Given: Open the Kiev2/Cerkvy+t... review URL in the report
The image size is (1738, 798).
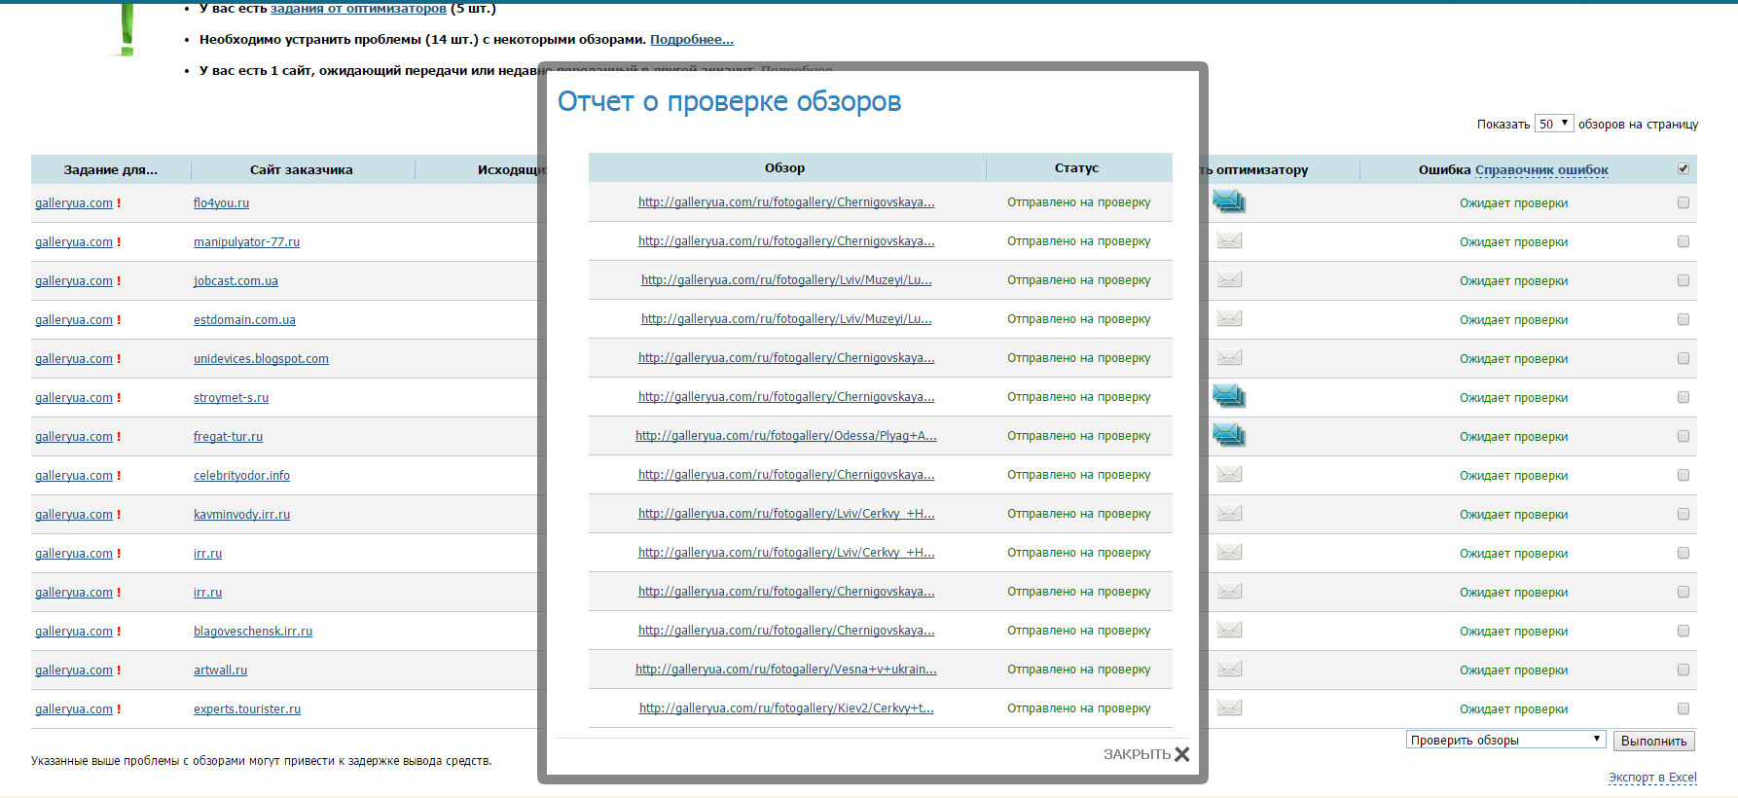Looking at the screenshot, I should tap(786, 708).
